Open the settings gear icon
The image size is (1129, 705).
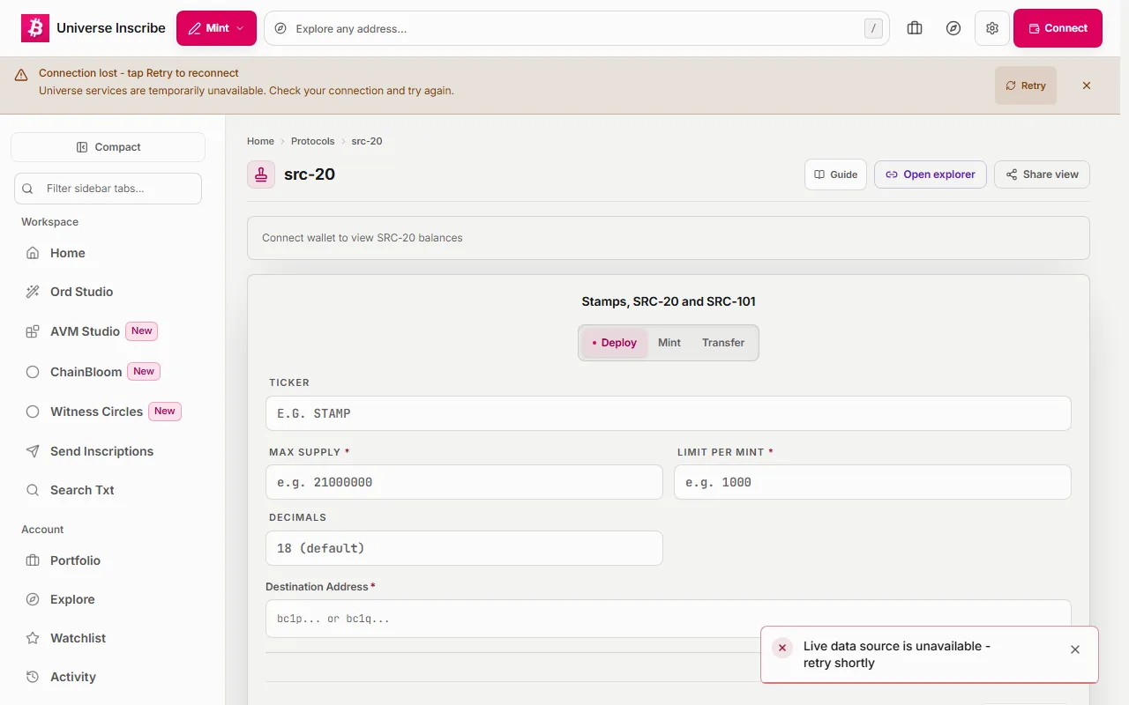click(x=992, y=28)
